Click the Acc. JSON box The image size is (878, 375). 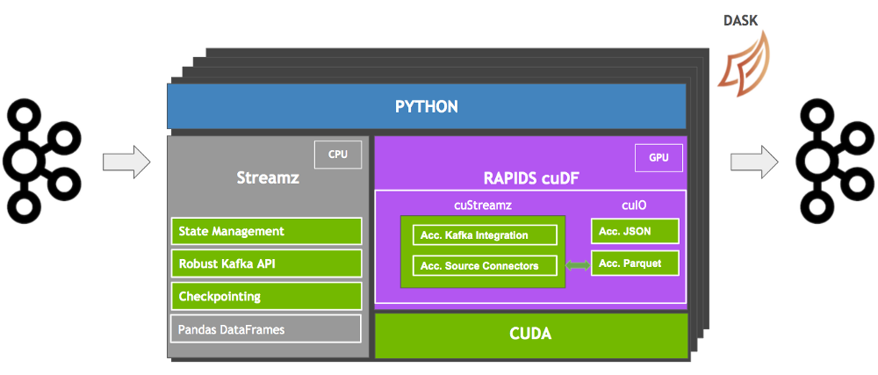[635, 231]
